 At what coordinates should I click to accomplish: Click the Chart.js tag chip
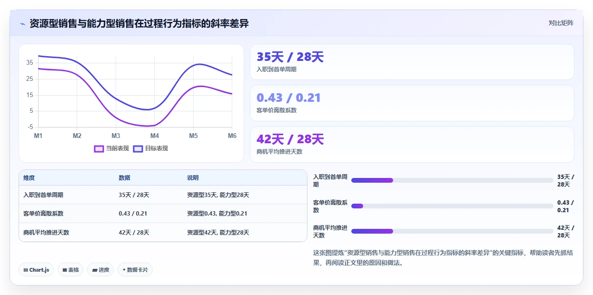(x=37, y=270)
